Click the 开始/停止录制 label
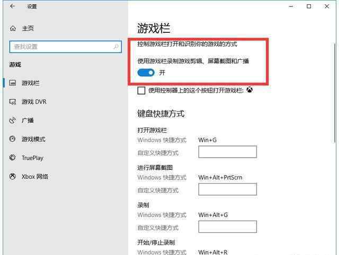 tap(156, 242)
